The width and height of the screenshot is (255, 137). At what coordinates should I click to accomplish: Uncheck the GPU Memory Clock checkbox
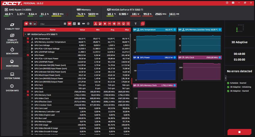coord(28,95)
